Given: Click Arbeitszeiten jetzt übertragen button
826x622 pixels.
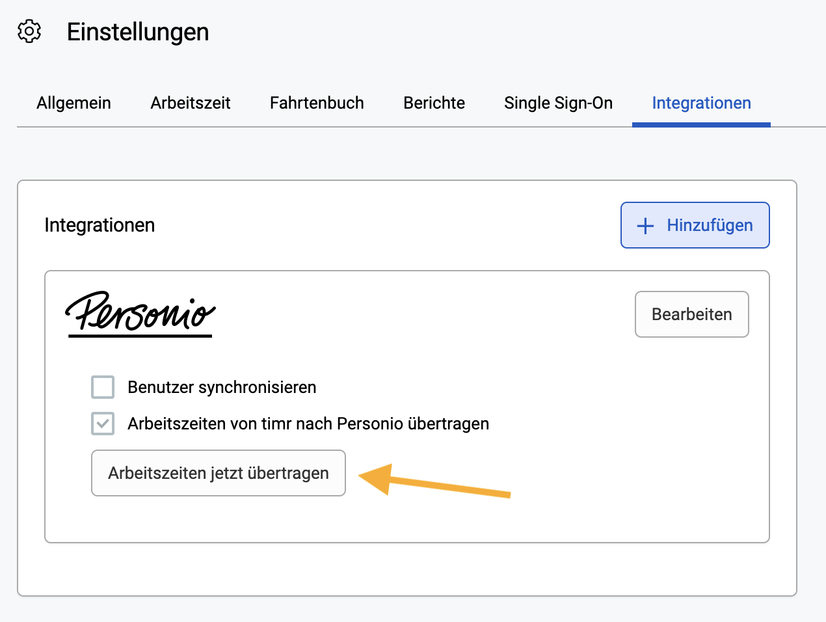Looking at the screenshot, I should (219, 473).
